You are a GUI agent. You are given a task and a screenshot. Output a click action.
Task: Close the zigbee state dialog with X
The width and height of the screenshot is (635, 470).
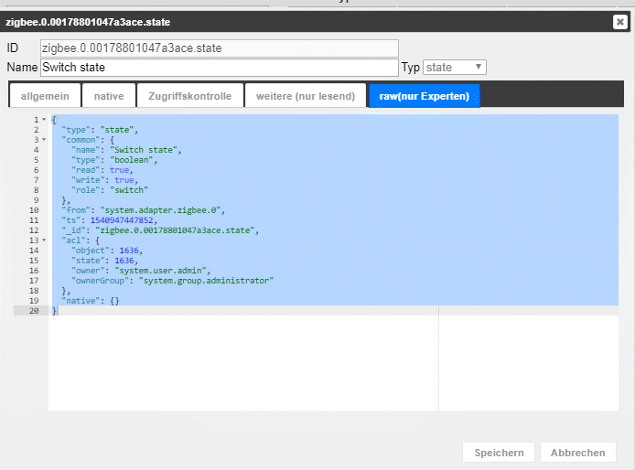pos(619,22)
